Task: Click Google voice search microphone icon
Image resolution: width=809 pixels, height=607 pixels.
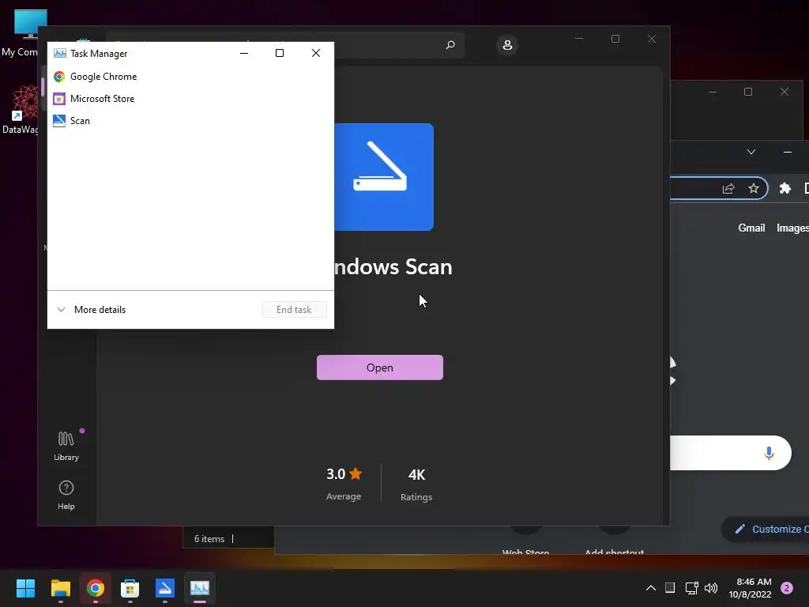Action: tap(769, 453)
